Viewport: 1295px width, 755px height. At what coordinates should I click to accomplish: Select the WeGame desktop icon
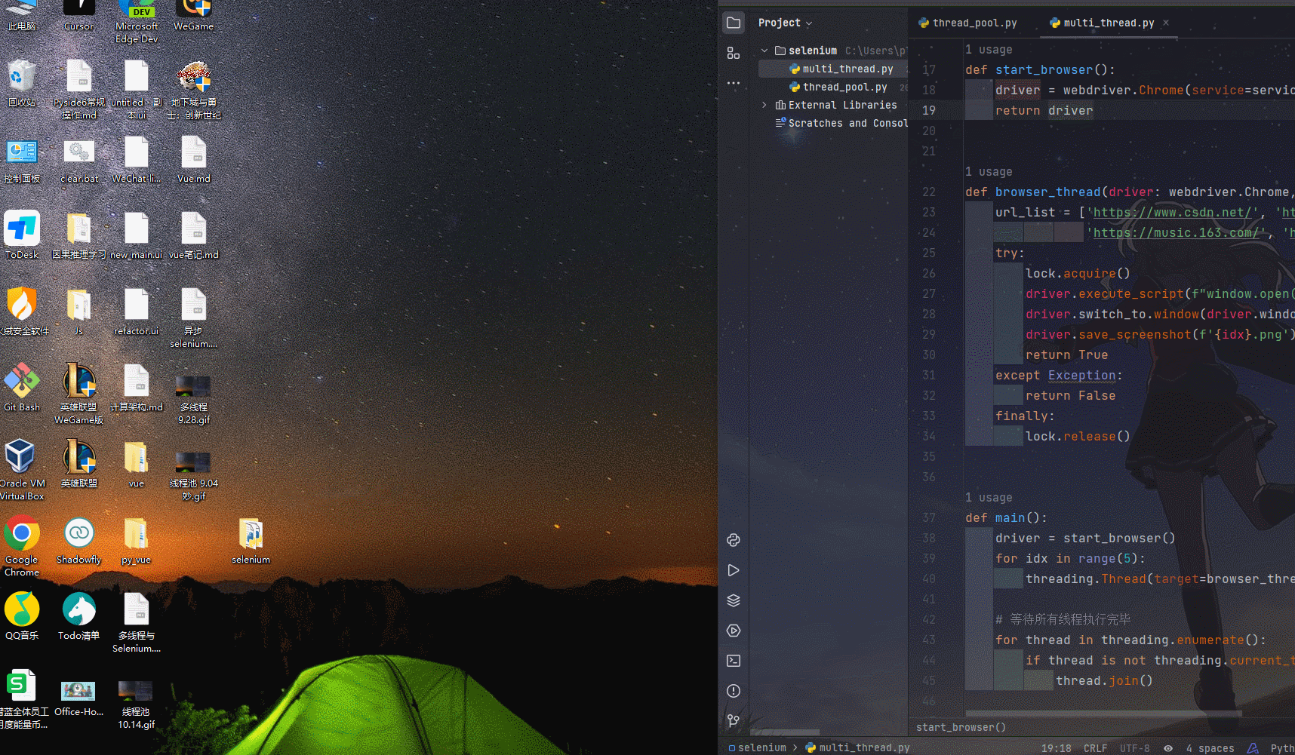tap(194, 16)
